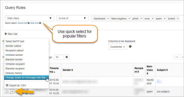Click the info icon beside Bad mail

(x=40, y=23)
